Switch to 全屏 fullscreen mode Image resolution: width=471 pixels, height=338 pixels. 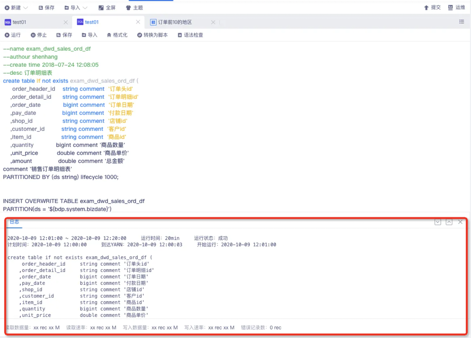[107, 7]
